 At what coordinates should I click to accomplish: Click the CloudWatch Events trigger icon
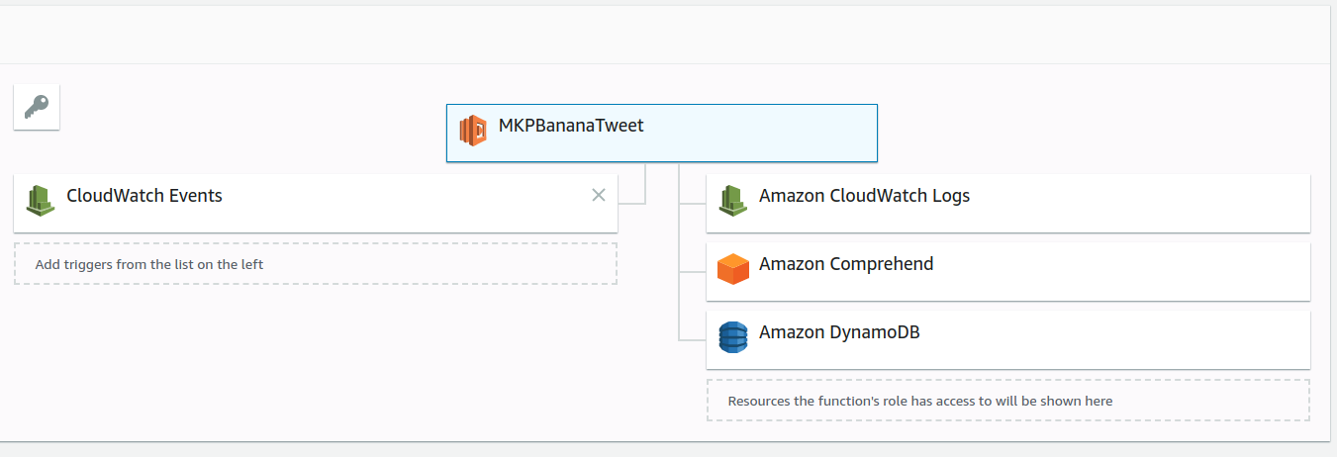tap(41, 201)
